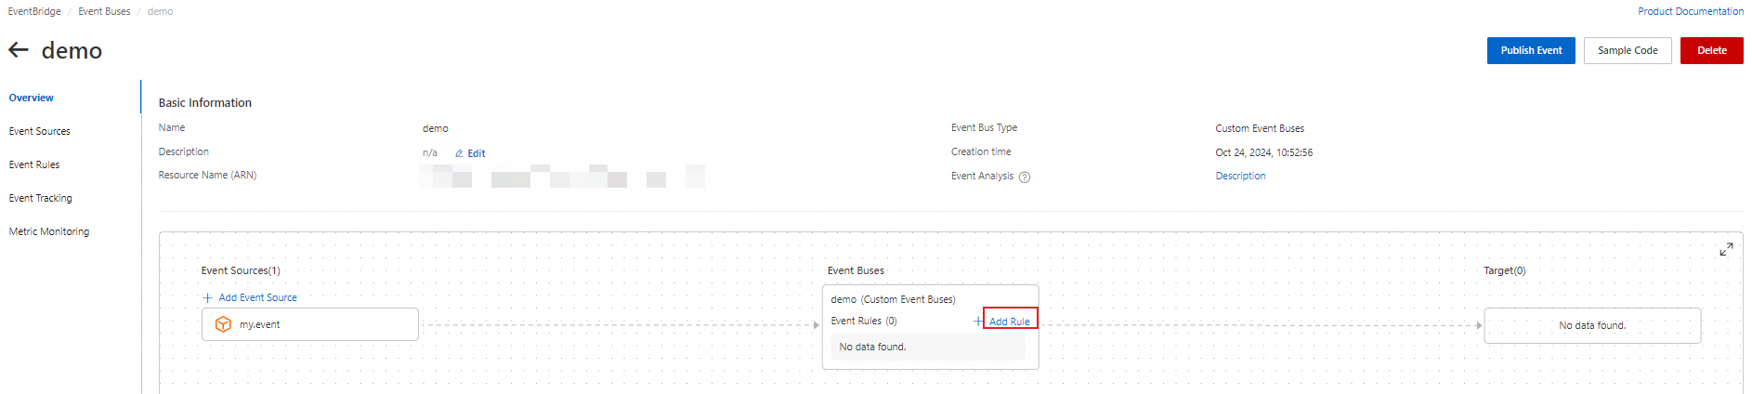The height and width of the screenshot is (394, 1752).
Task: Click the pencil Edit icon for Description
Action: (x=459, y=153)
